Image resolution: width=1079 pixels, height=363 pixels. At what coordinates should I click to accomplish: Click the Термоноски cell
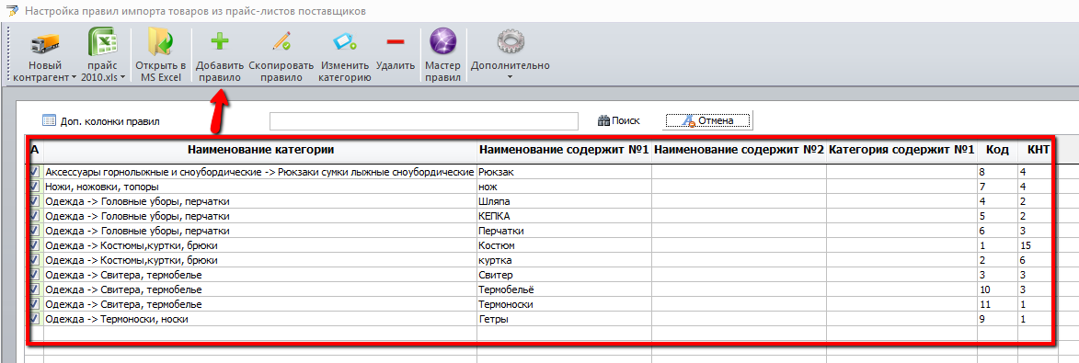pos(564,304)
